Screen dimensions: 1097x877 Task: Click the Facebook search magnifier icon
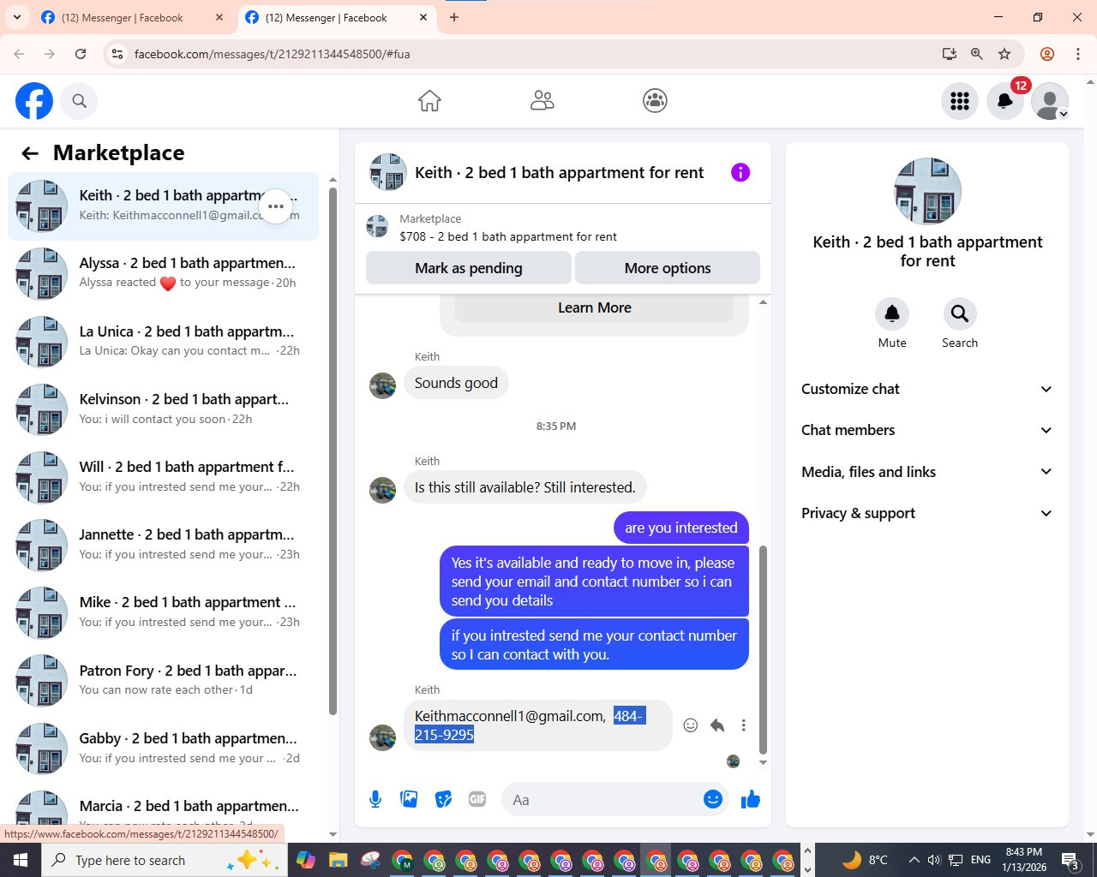(x=79, y=101)
